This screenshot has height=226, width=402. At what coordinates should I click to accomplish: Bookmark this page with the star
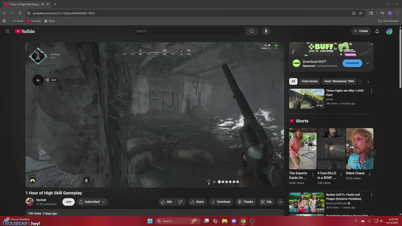[x=361, y=13]
